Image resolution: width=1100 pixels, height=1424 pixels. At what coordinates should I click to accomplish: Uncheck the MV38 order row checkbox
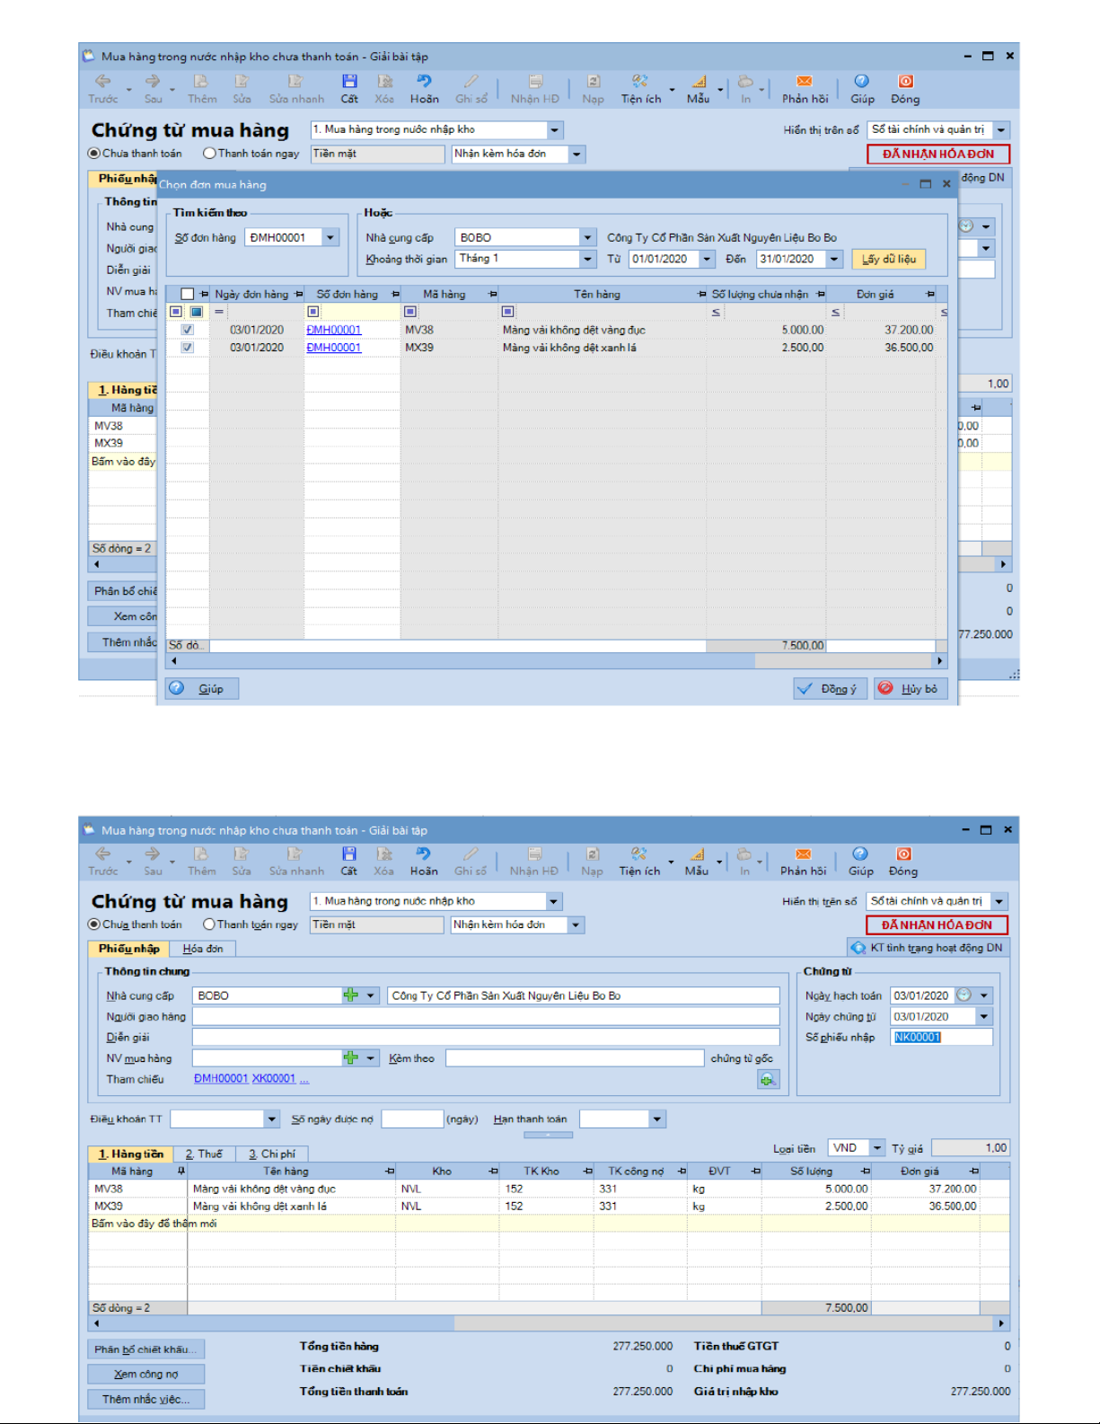188,330
